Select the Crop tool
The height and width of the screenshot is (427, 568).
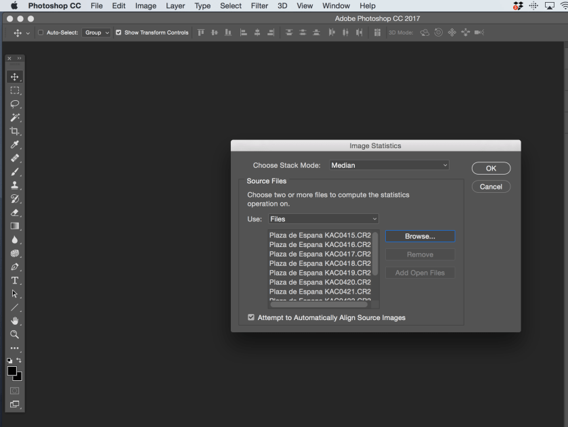[14, 131]
